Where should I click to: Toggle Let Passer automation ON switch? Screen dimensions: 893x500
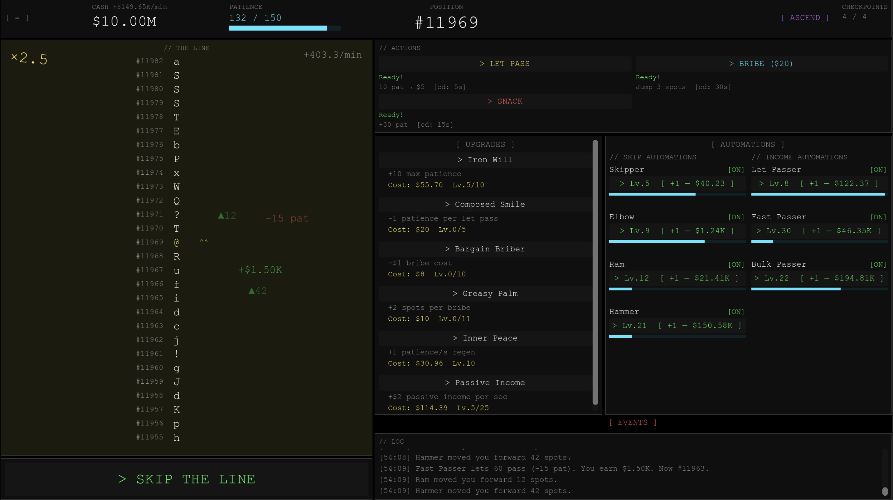coord(878,170)
